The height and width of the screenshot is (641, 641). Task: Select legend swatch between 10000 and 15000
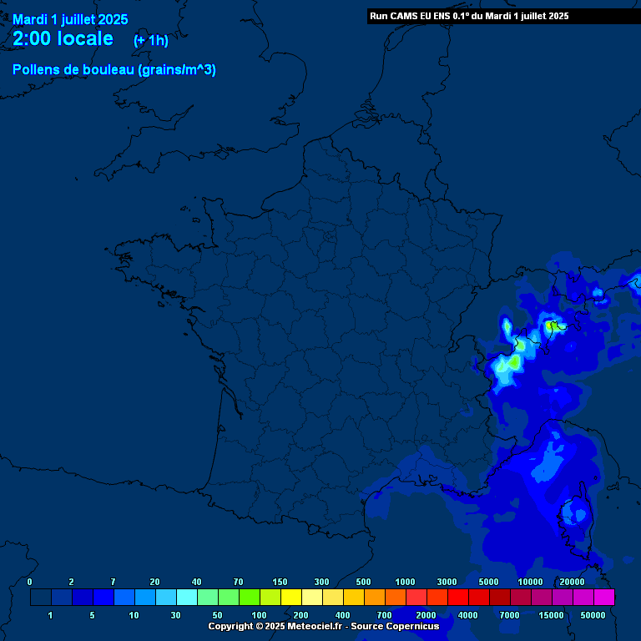541,597
